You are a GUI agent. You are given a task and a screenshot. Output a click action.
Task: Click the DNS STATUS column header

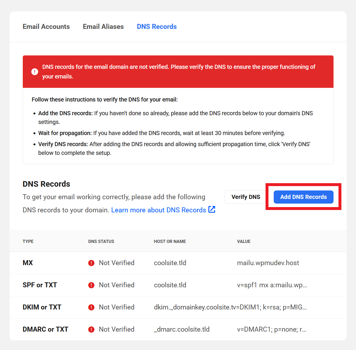pyautogui.click(x=101, y=242)
